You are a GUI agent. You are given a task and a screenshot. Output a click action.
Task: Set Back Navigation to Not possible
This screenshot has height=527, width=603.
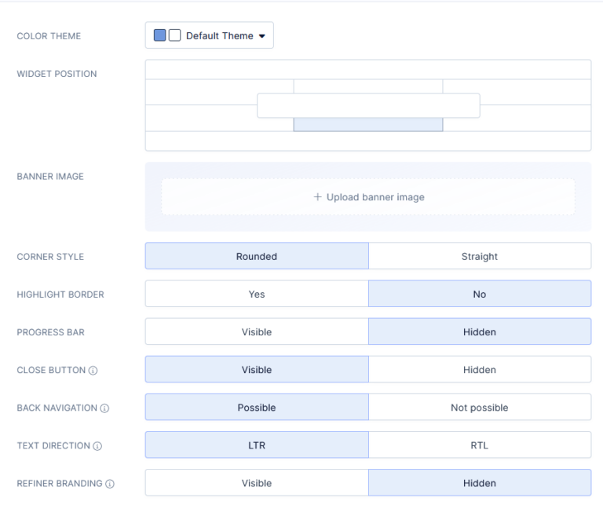click(x=479, y=407)
